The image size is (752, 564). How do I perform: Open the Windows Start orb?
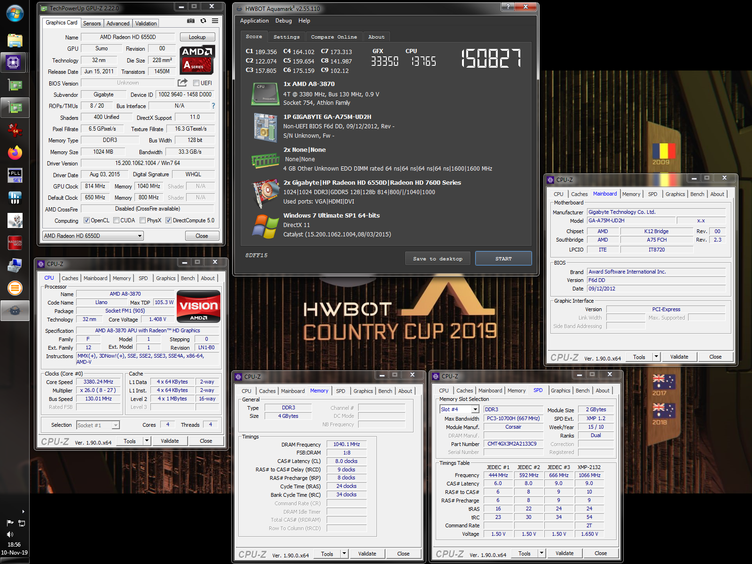pos(15,13)
